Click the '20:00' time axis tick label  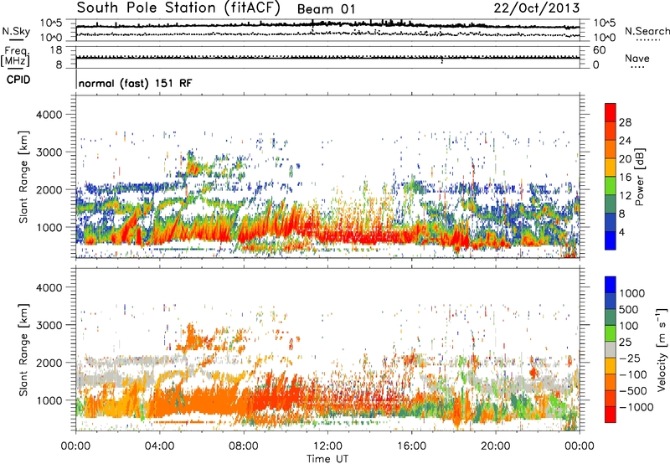495,446
